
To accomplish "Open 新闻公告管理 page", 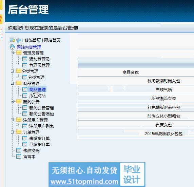I will point(41,108).
